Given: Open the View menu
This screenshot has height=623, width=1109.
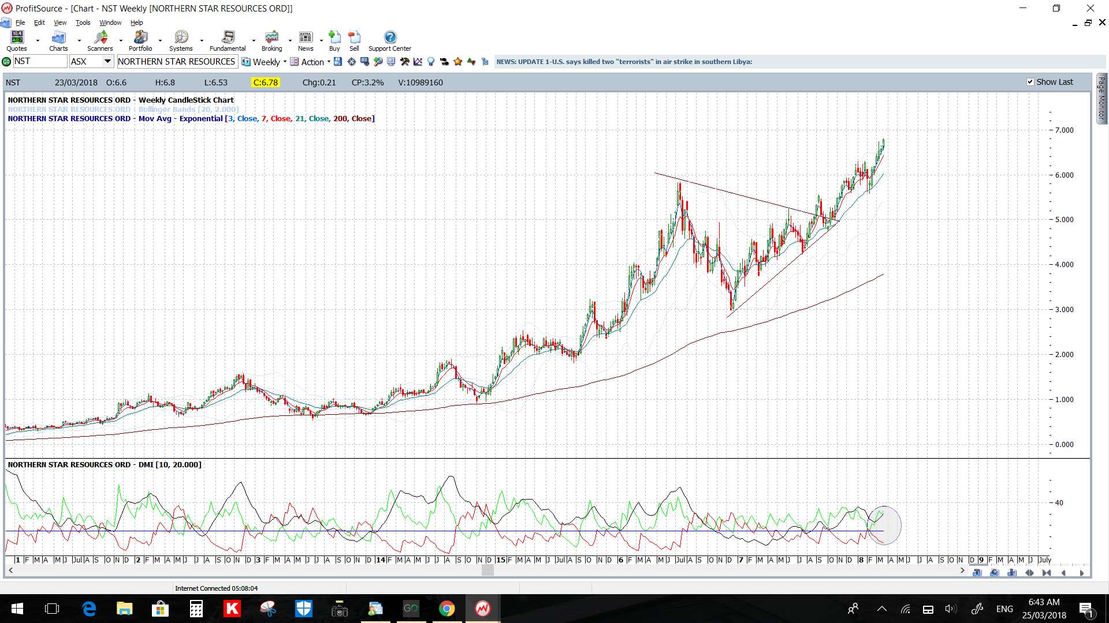Looking at the screenshot, I should pyautogui.click(x=60, y=22).
